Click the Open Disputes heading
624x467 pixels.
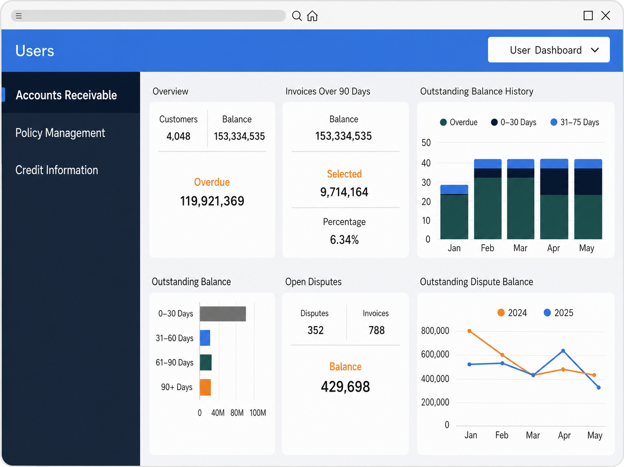click(x=314, y=281)
